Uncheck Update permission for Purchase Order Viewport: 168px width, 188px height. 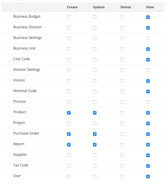coord(95,134)
